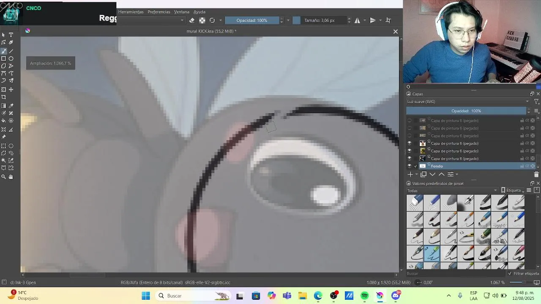Open Spotify from the taskbar
This screenshot has width=541, height=304.
point(364,296)
